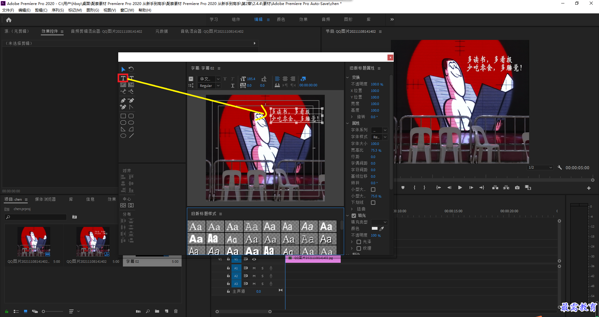Image resolution: width=599 pixels, height=317 pixels.
Task: Select the Selection arrow tool in title designer
Action: (123, 69)
